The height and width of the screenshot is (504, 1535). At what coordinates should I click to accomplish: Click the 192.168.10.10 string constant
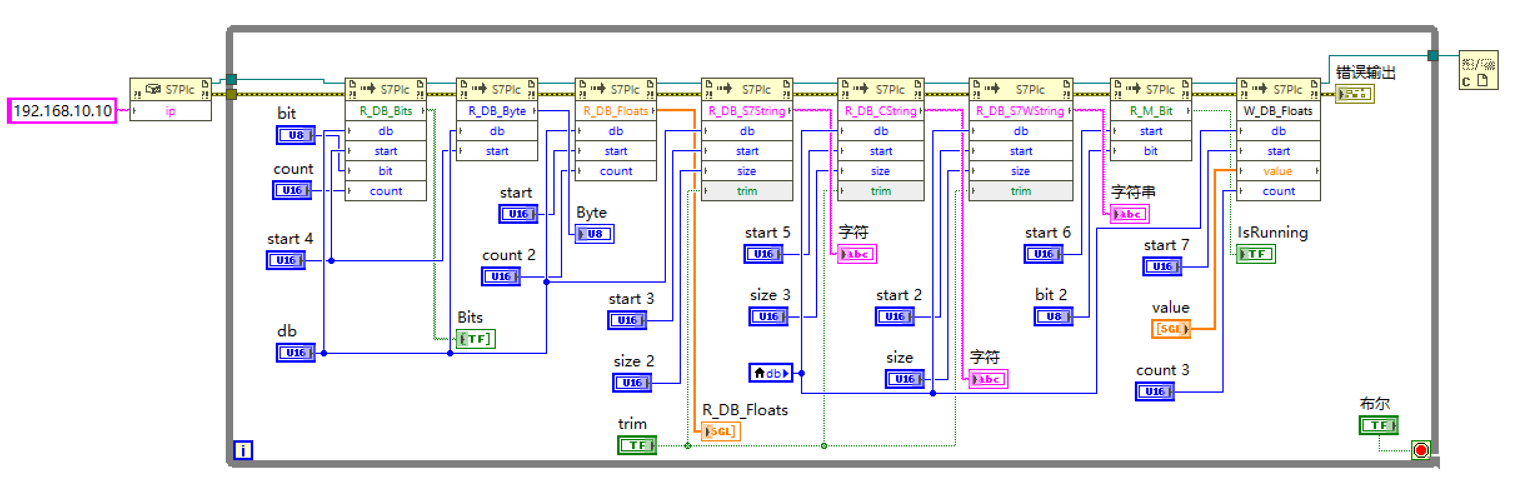[62, 111]
